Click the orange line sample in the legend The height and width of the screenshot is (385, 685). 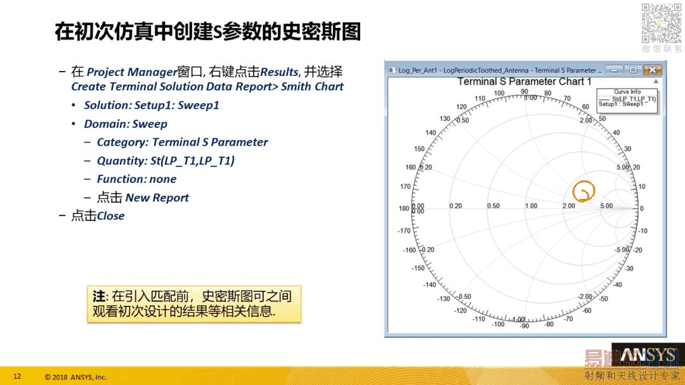(604, 99)
